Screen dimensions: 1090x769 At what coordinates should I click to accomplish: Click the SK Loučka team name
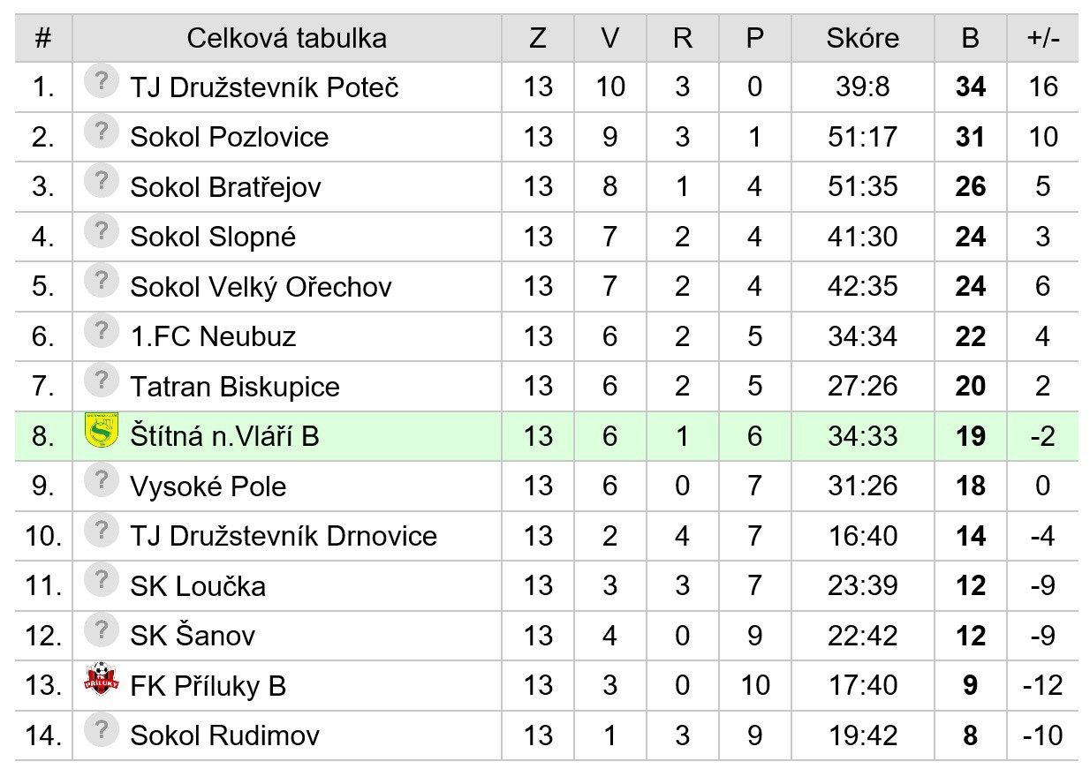point(197,586)
